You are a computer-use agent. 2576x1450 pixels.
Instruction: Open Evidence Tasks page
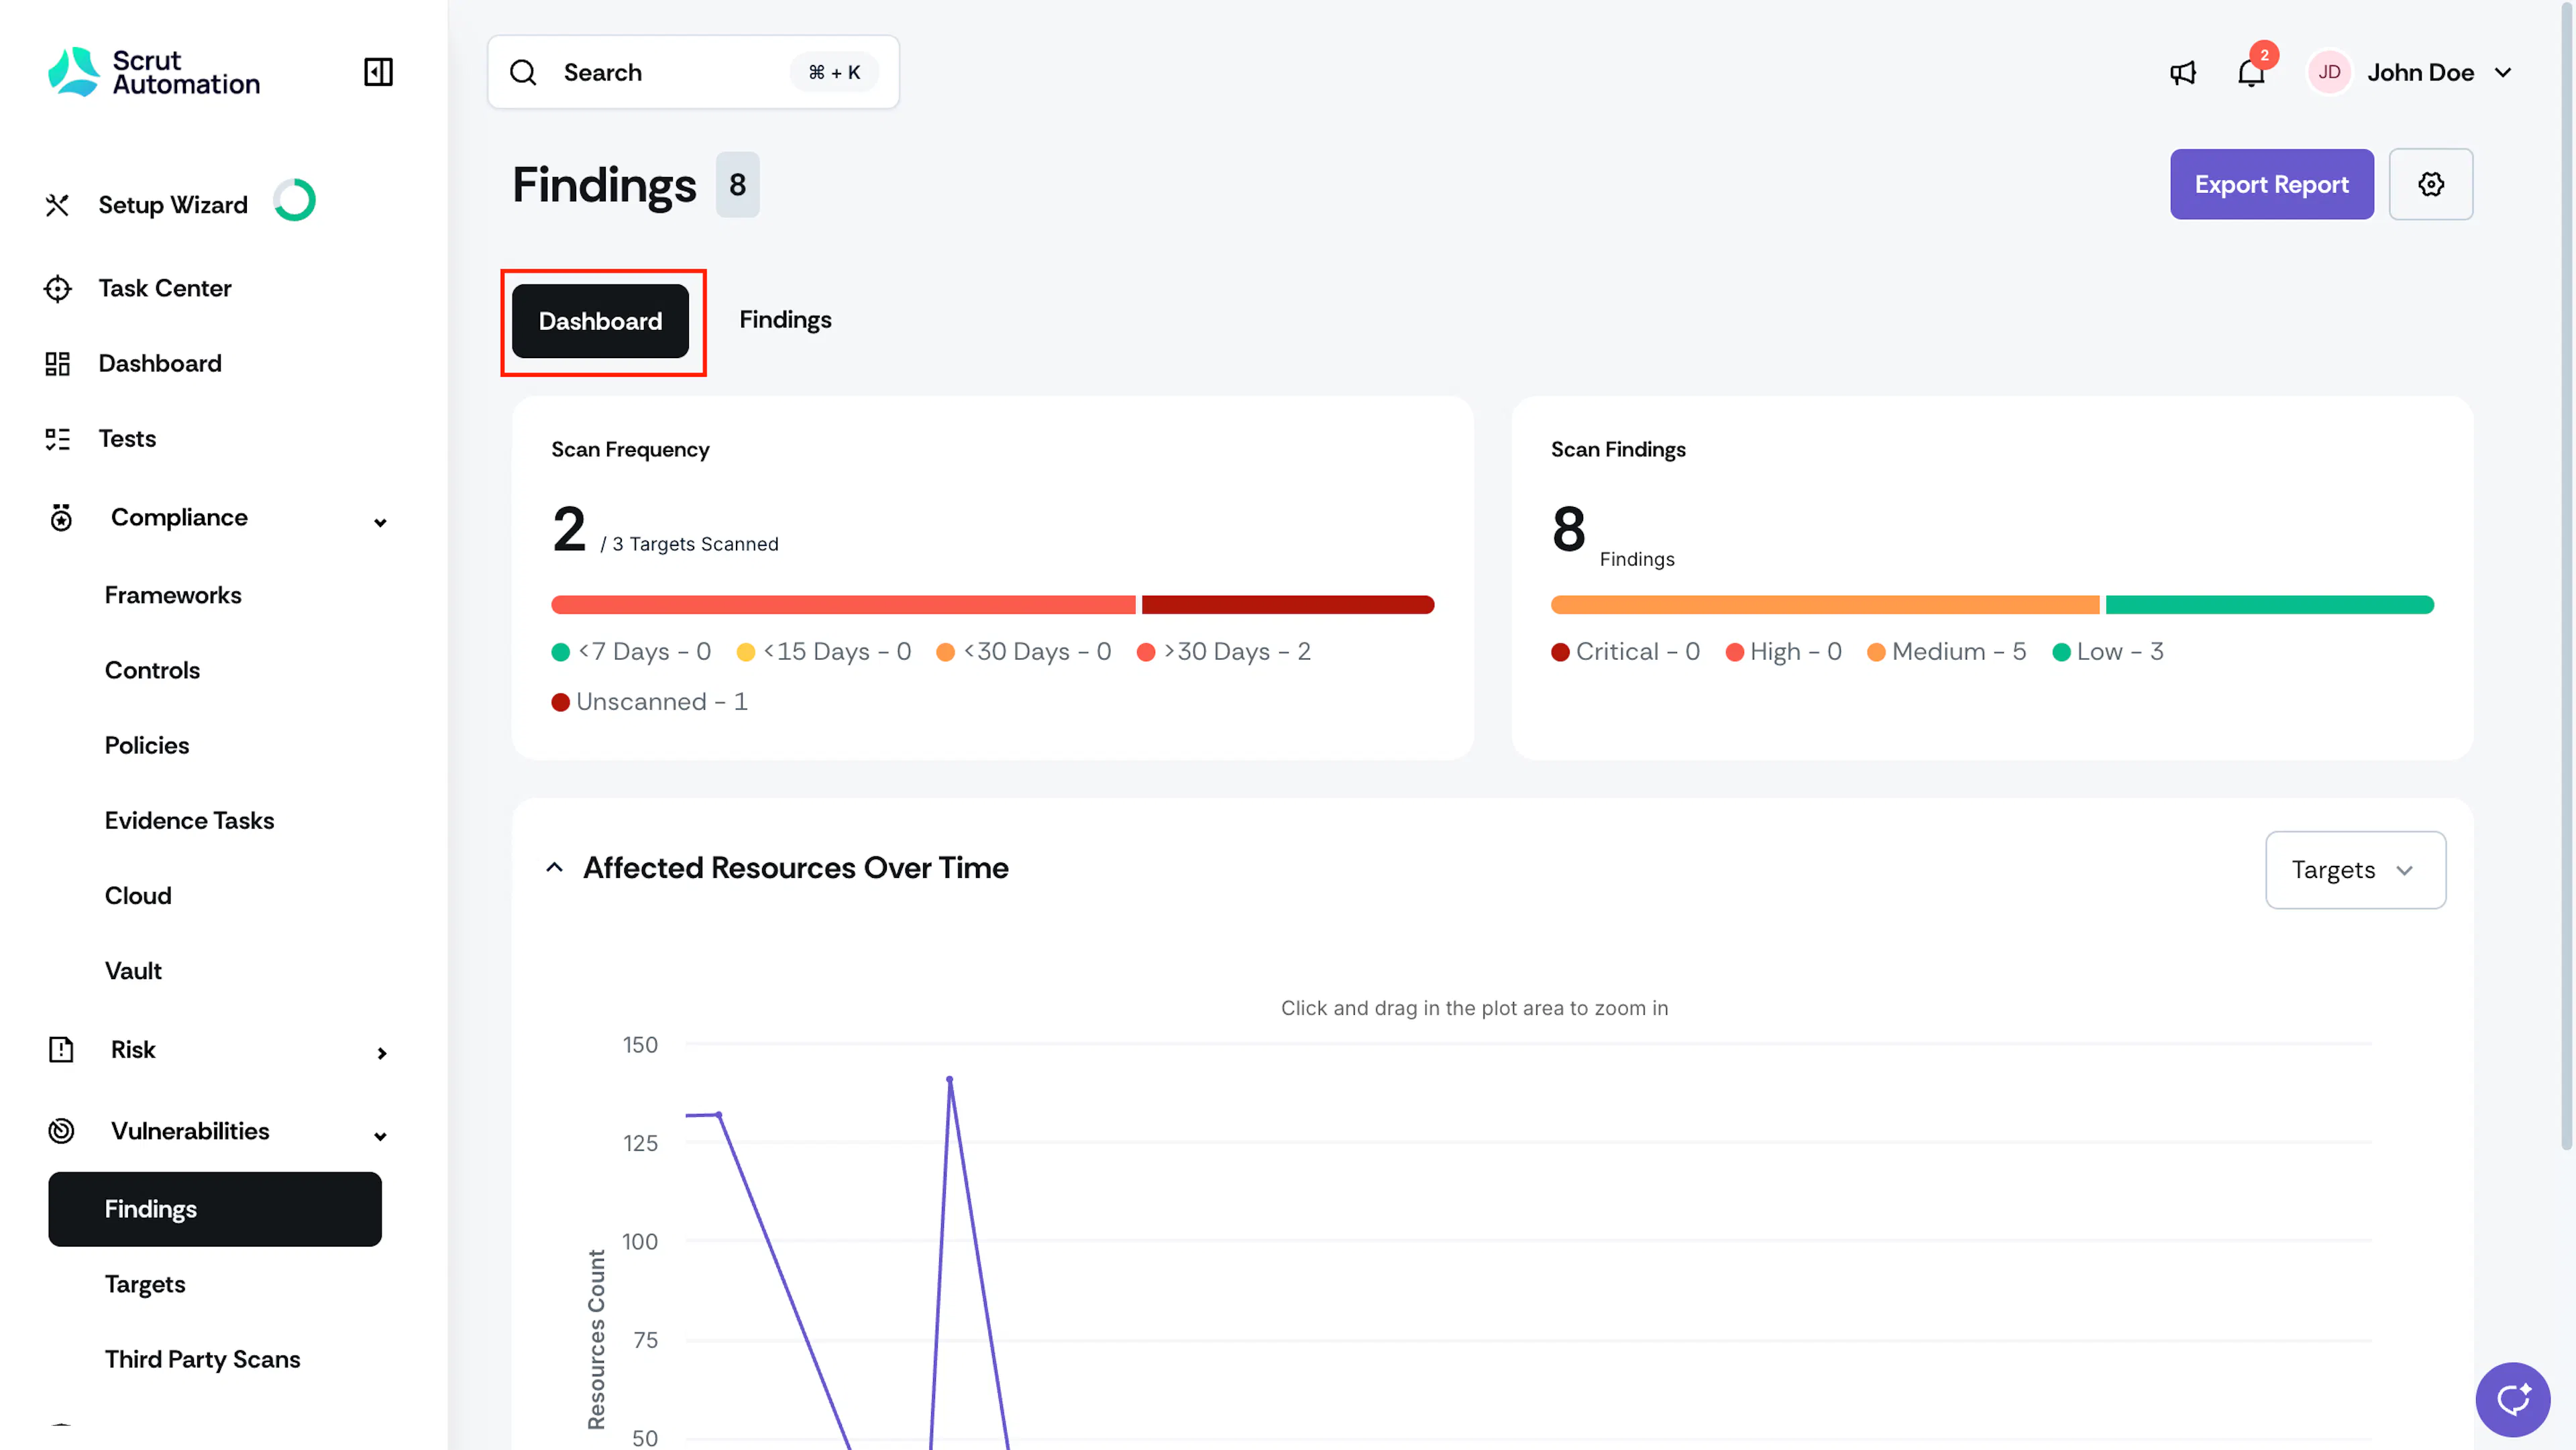click(189, 820)
